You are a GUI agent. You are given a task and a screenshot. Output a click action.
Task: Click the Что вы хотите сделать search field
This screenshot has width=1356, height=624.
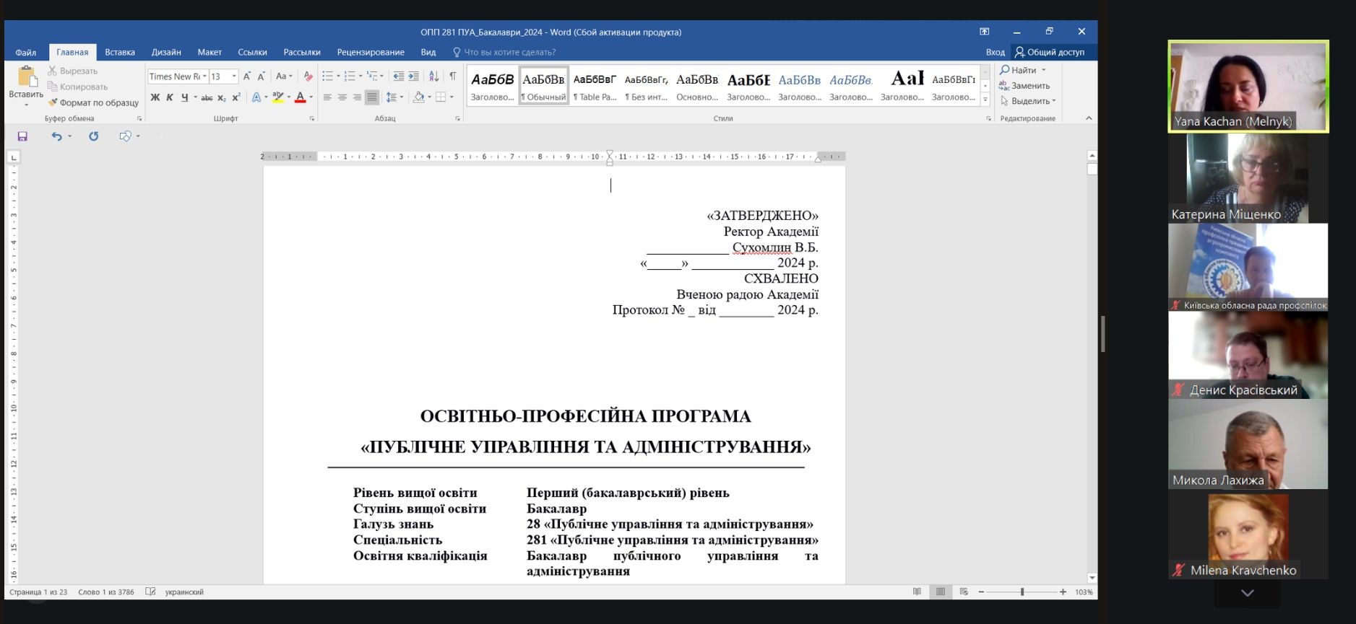click(504, 52)
